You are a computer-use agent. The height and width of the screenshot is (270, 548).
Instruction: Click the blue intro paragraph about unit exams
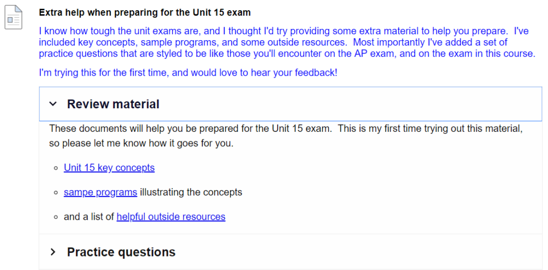[x=284, y=31]
